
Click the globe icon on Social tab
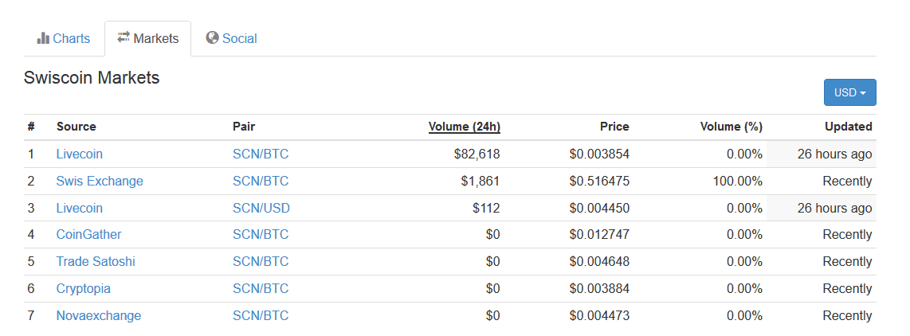pyautogui.click(x=213, y=37)
